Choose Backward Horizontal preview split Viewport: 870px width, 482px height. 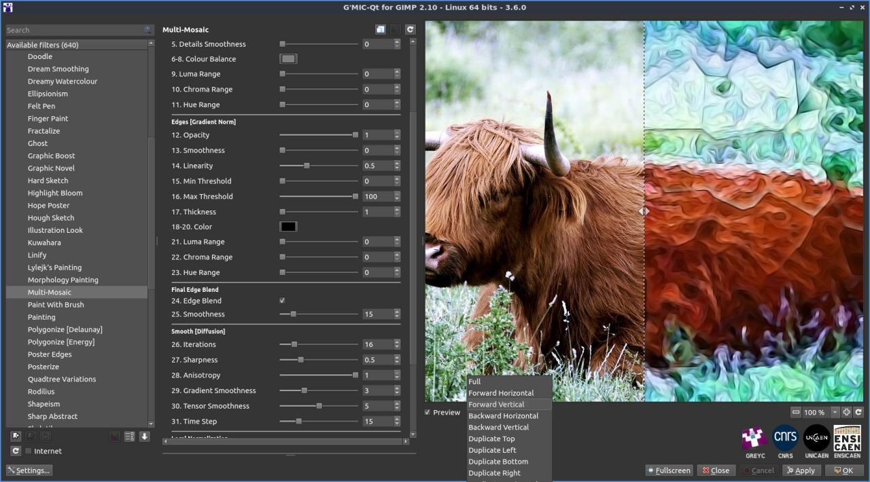509,416
